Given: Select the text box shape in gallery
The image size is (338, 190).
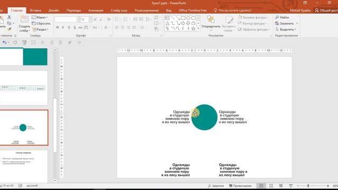Looking at the screenshot, I should (x=167, y=18).
